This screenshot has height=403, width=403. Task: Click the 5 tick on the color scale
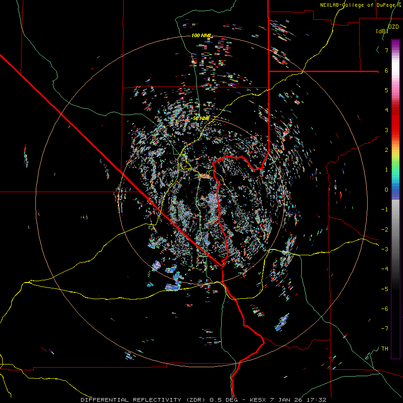(386, 90)
